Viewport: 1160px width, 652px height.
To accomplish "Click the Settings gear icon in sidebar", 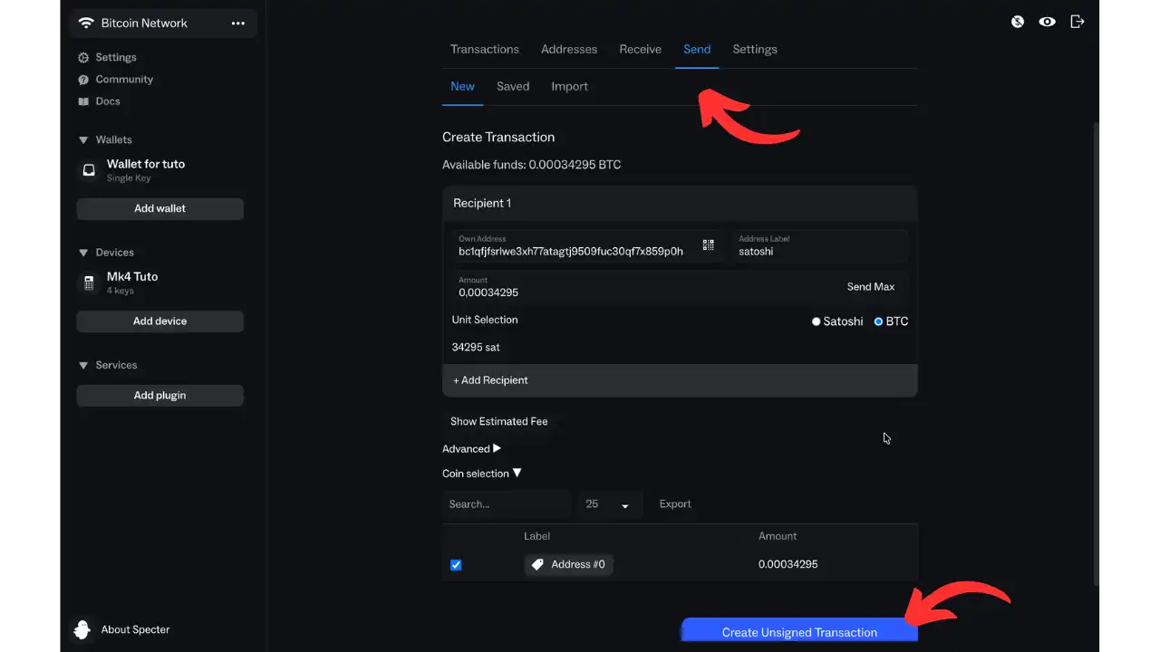I will 83,57.
